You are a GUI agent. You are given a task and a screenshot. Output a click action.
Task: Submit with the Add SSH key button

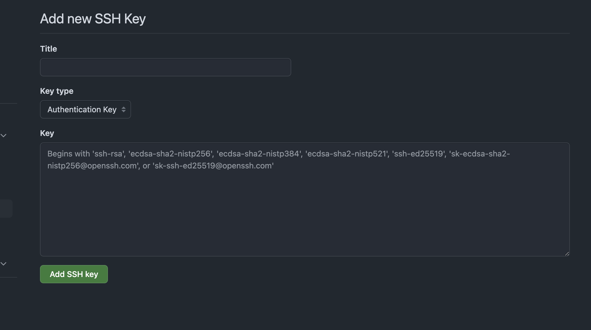tap(74, 274)
